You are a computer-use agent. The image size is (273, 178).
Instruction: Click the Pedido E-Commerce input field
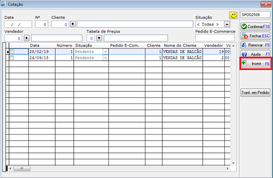click(215, 38)
